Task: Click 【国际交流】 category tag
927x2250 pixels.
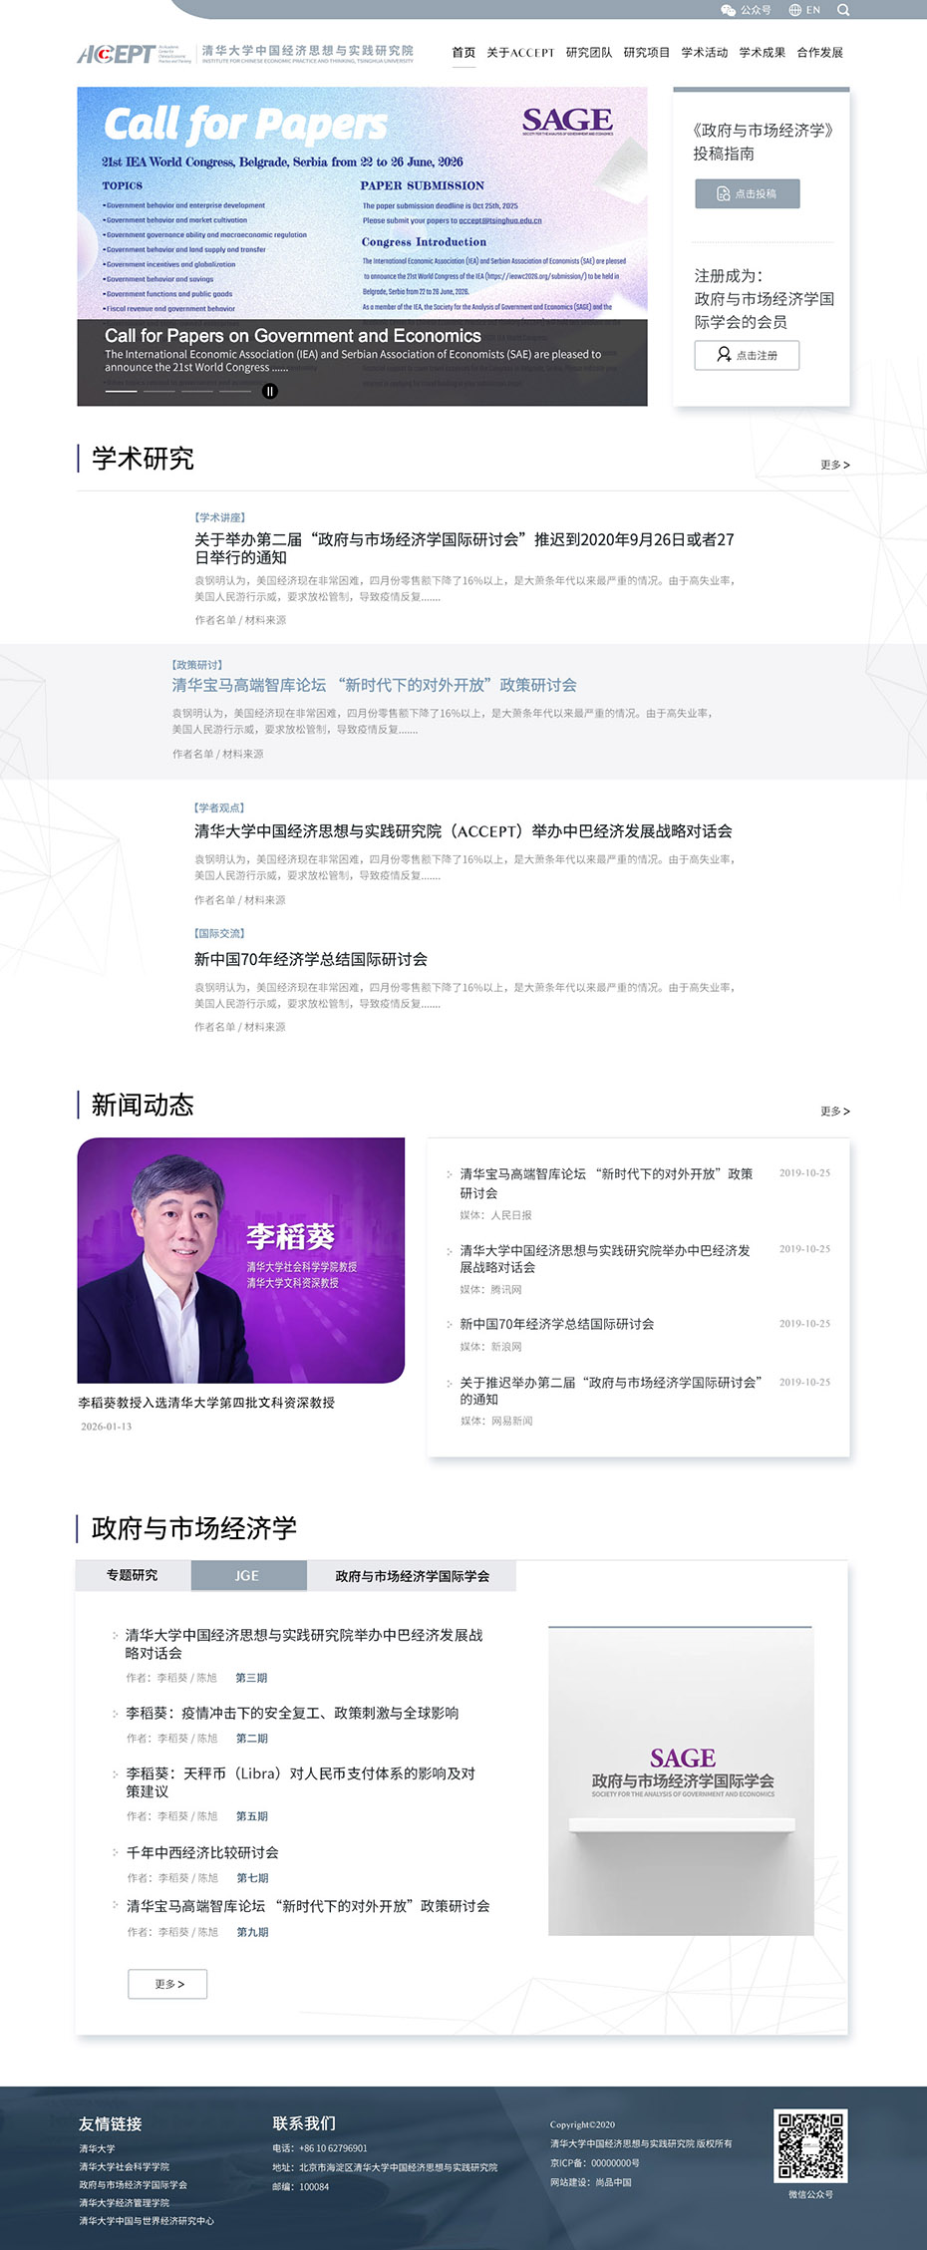Action: click(219, 933)
